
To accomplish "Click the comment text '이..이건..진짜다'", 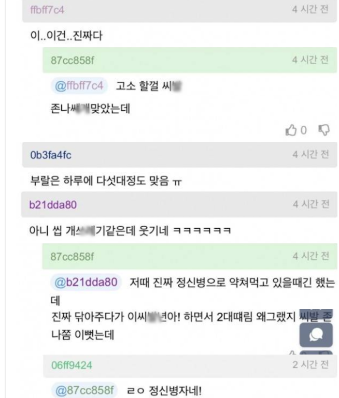I will (x=66, y=36).
